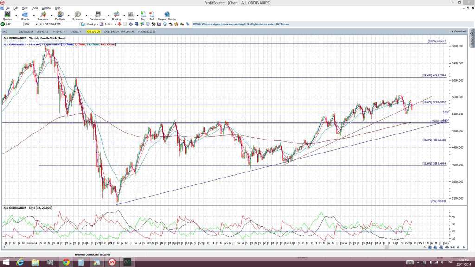475x267 pixels.
Task: Click the compress horizontal arrows icon at bottom right
Action: (453, 248)
